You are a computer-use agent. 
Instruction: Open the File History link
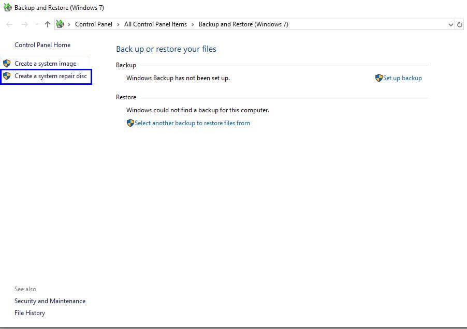click(x=30, y=313)
